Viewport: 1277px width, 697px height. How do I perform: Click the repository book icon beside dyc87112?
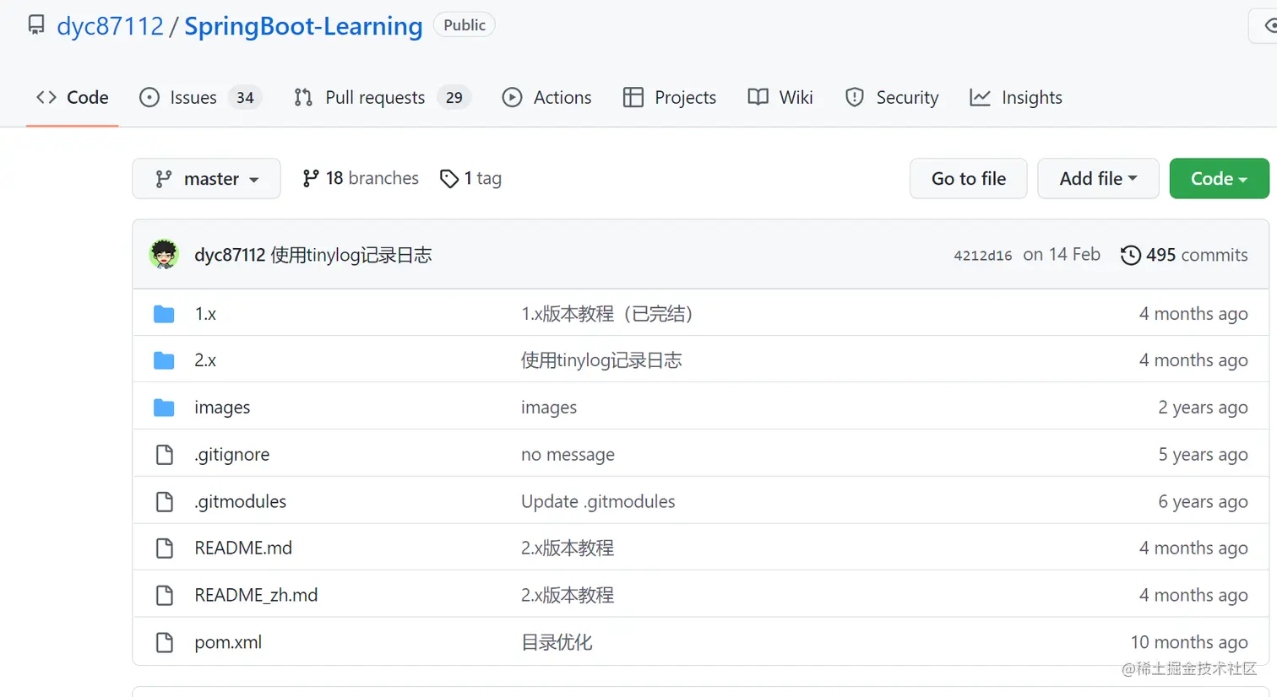click(36, 25)
